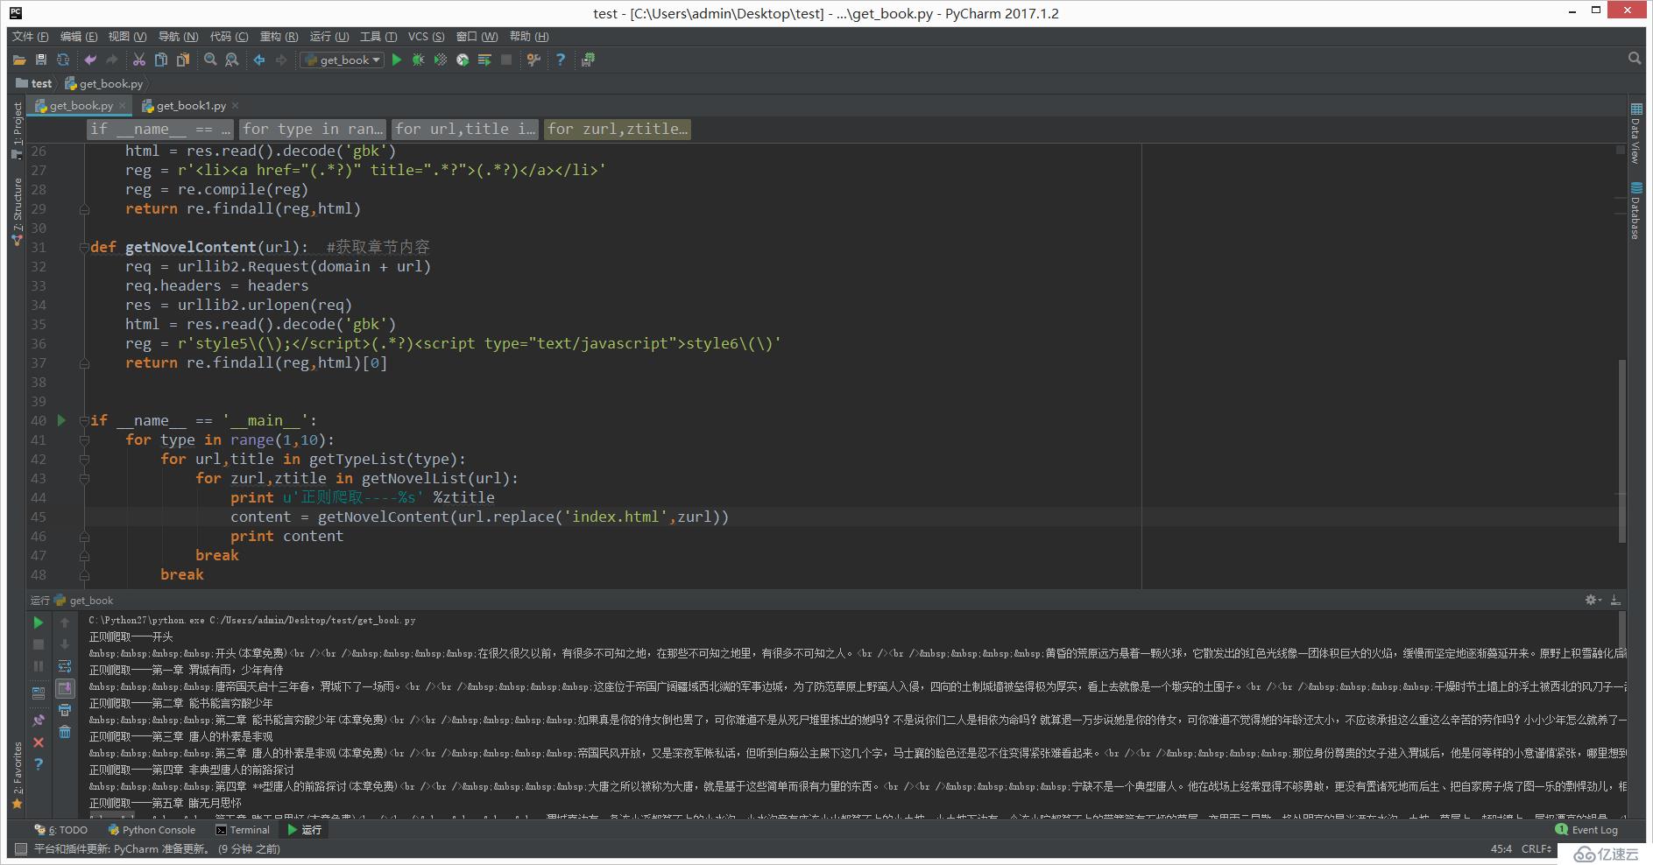Click the blue Help question mark in toolbar
The image size is (1653, 865).
click(561, 60)
